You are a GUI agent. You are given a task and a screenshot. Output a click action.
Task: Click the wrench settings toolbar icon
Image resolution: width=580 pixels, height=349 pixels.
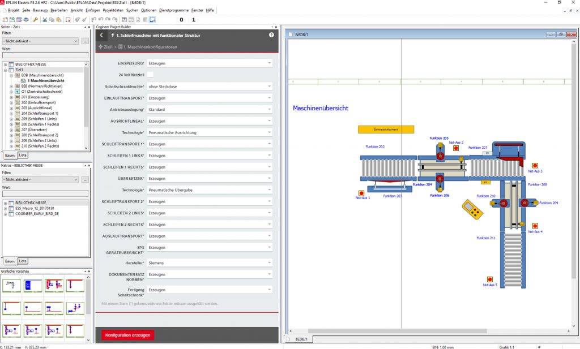35,20
